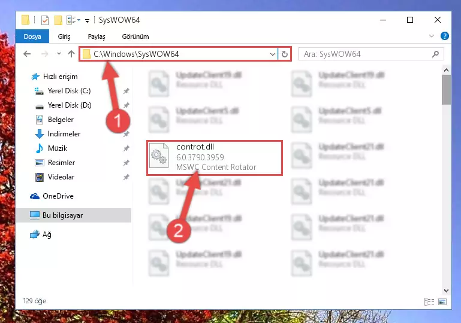Customize Quick Access Toolbar dropdown arrow
Image resolution: width=461 pixels, height=323 pixels.
point(87,20)
